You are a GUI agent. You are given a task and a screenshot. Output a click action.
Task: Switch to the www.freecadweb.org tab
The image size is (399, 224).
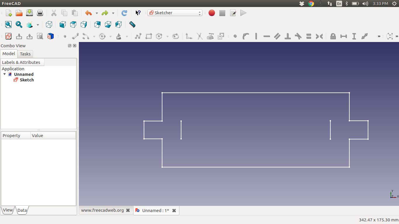(102, 210)
